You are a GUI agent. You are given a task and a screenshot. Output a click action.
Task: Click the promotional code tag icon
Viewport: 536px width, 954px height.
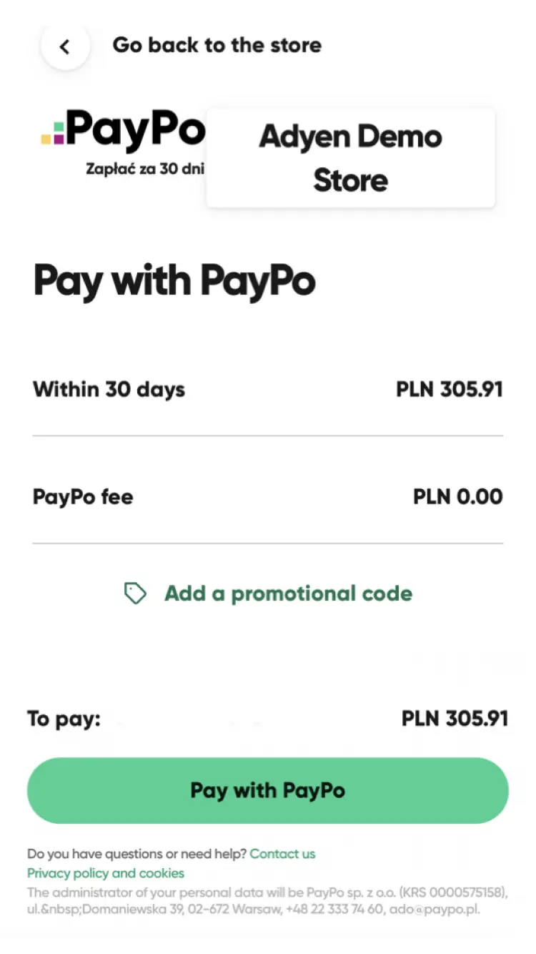point(136,593)
